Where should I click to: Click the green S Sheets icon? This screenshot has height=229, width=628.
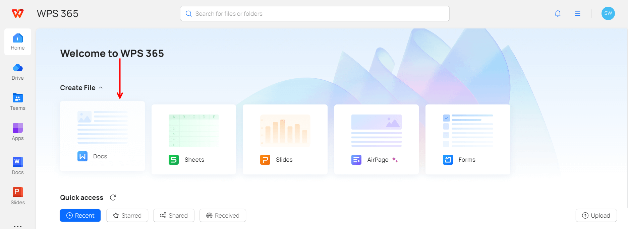pos(174,160)
